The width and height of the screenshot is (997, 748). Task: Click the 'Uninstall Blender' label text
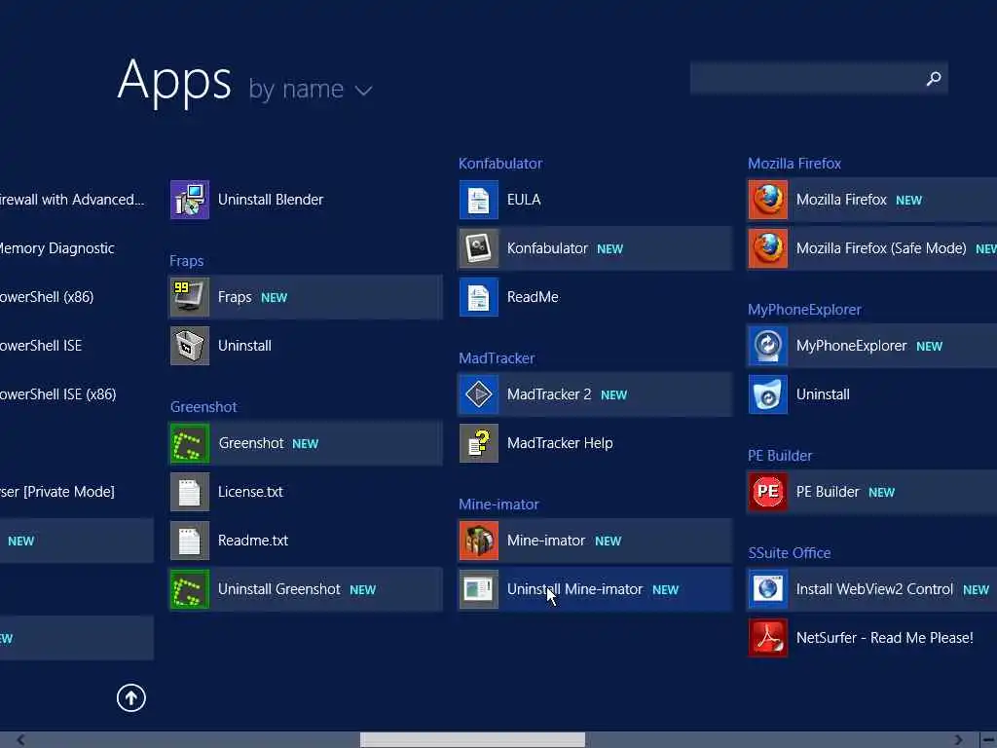coord(271,200)
